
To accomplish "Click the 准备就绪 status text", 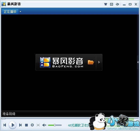I will pos(9,114).
